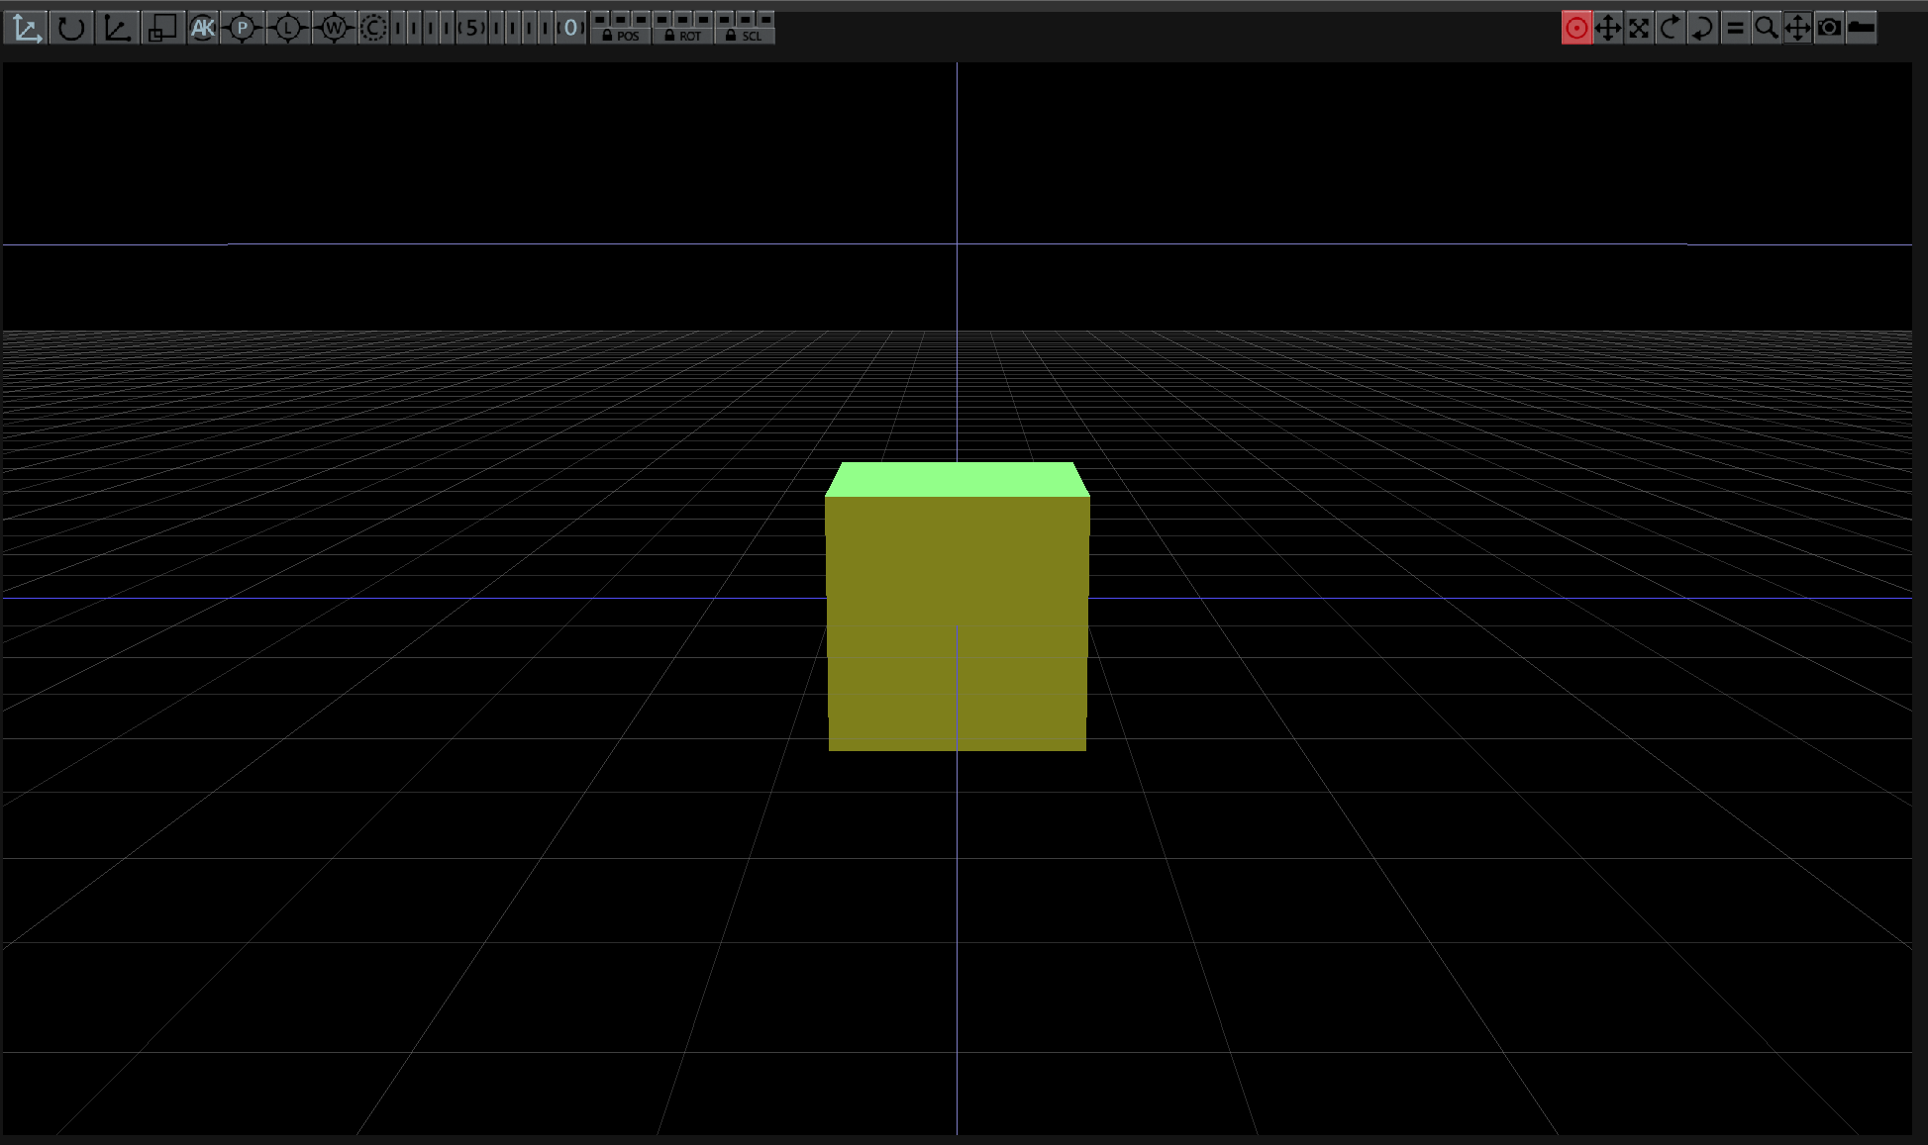Select the cube's olive front face
This screenshot has height=1145, width=1928.
[x=958, y=623]
